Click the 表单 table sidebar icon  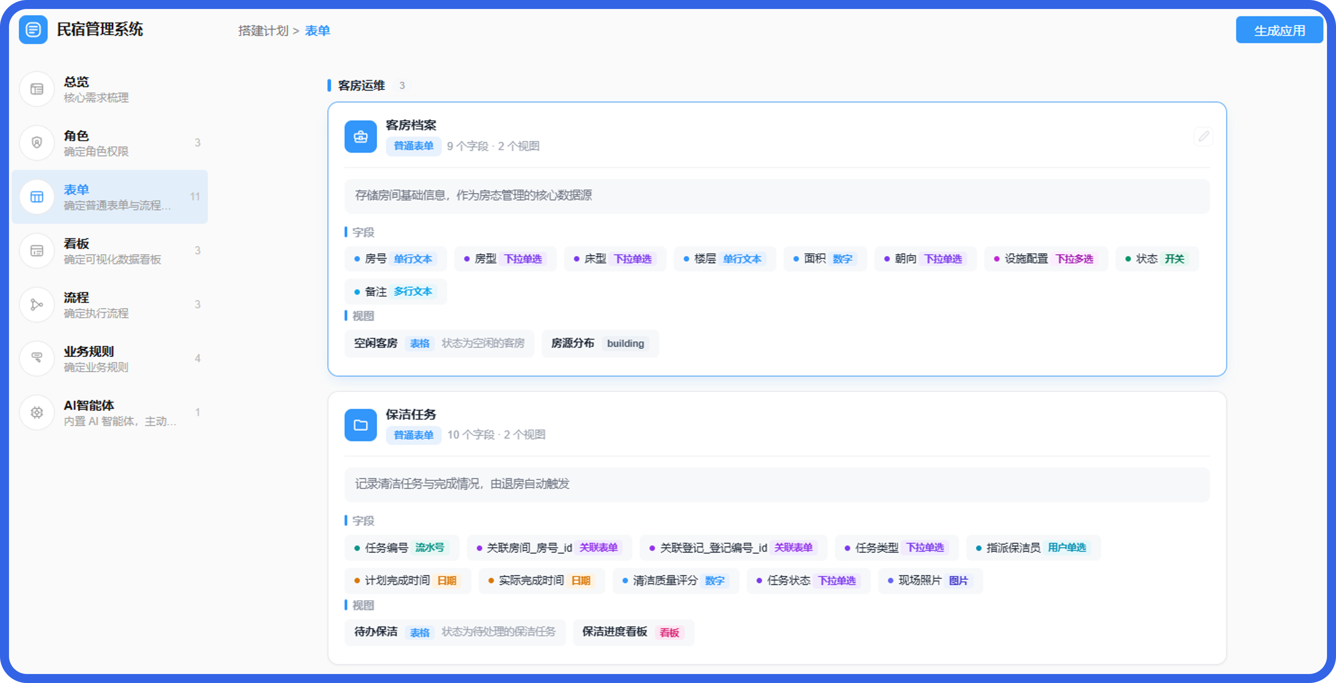tap(37, 197)
